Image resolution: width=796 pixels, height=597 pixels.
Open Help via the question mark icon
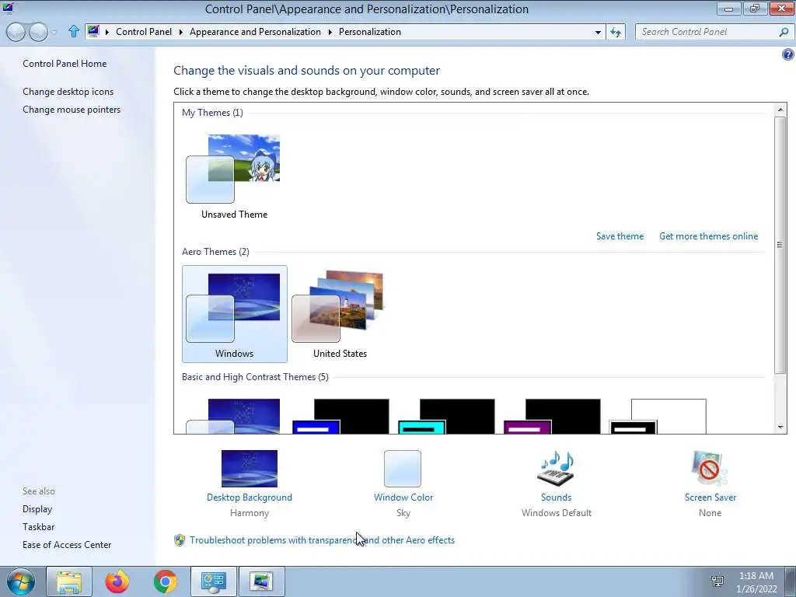pyautogui.click(x=788, y=54)
